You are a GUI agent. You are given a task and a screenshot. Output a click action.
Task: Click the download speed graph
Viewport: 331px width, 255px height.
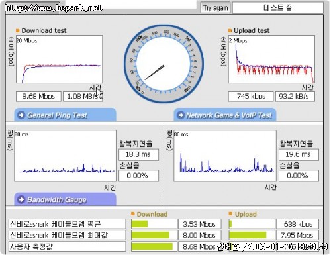pos(59,59)
